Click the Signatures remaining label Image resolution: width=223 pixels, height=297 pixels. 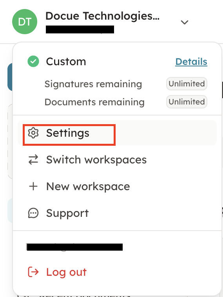[93, 84]
